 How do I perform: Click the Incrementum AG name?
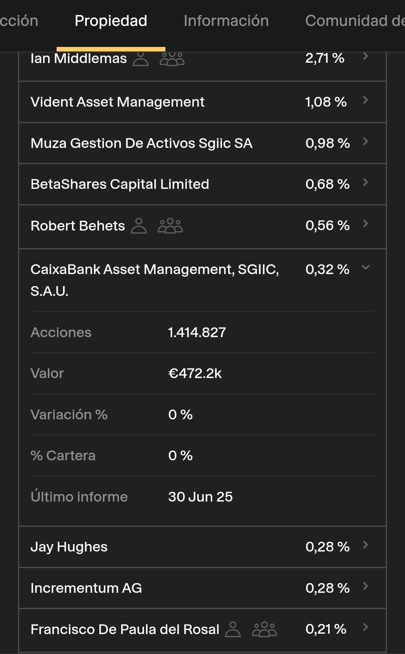(x=86, y=588)
